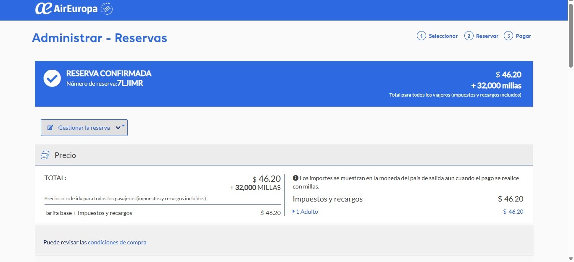Select the Reservar step label

(x=487, y=36)
